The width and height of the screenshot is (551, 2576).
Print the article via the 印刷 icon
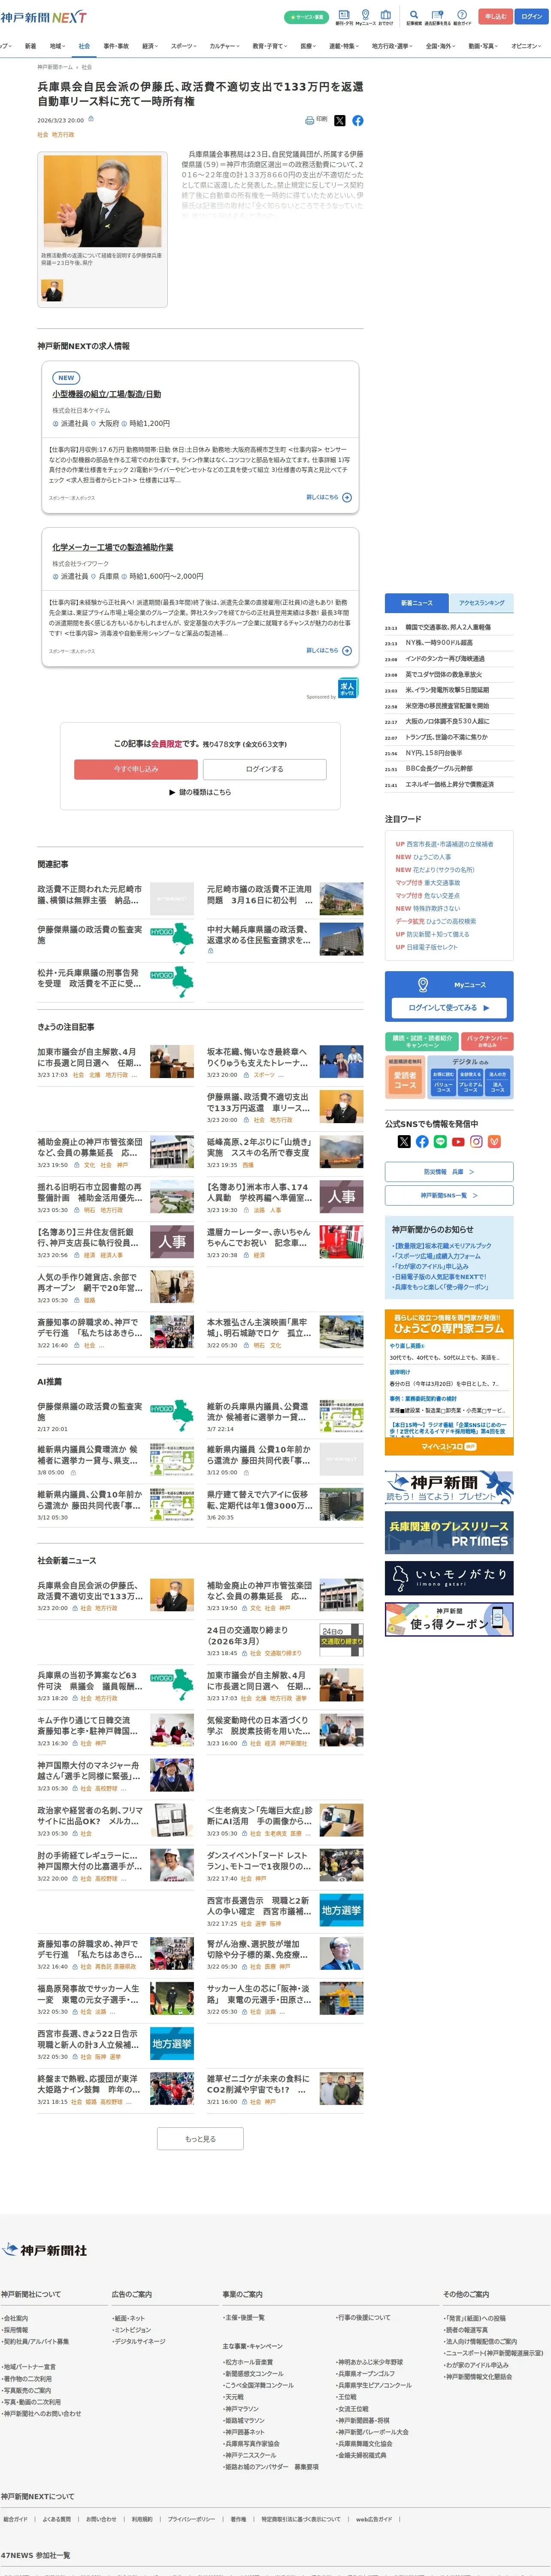pyautogui.click(x=316, y=120)
